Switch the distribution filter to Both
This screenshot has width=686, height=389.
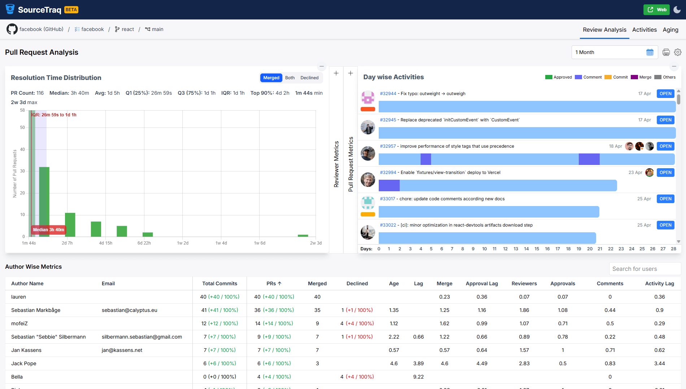click(290, 78)
